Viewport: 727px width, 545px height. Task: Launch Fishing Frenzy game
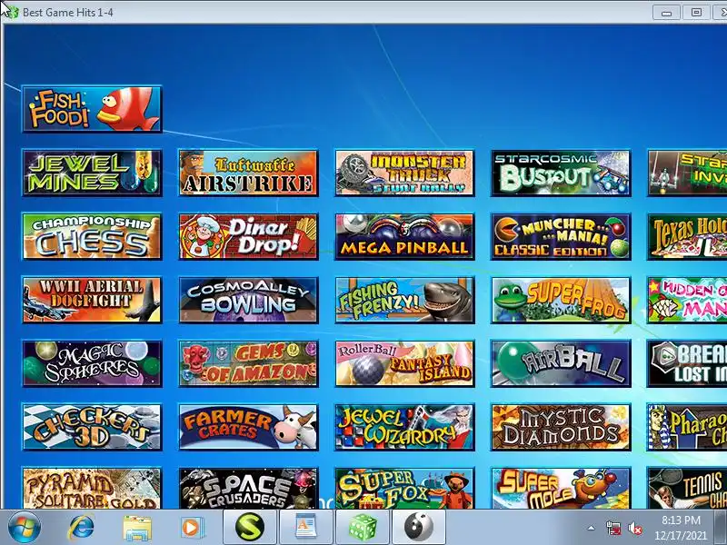pos(404,300)
